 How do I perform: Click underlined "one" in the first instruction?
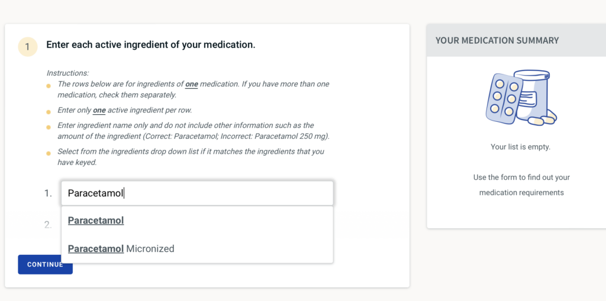(192, 84)
